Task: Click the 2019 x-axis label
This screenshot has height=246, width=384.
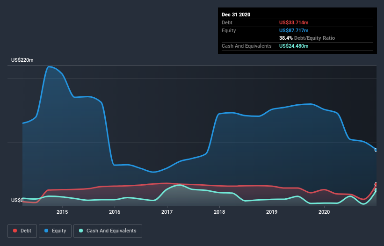Action: coord(272,212)
